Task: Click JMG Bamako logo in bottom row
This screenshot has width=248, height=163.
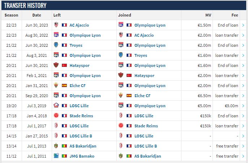Action: click(56, 156)
